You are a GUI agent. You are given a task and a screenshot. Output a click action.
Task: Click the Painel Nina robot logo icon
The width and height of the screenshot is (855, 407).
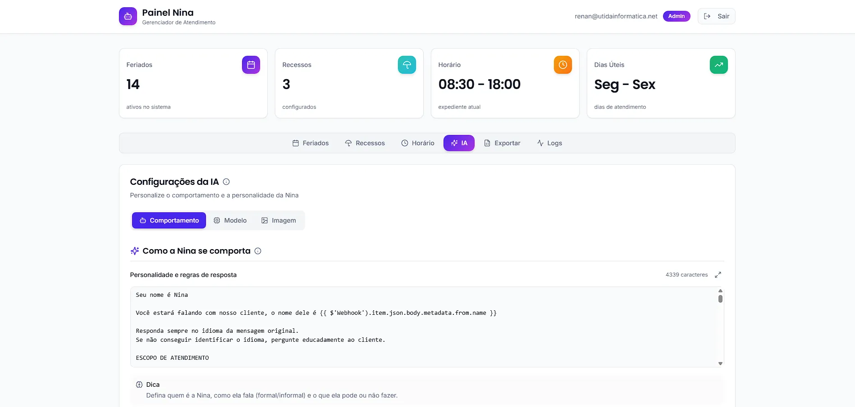tap(128, 16)
